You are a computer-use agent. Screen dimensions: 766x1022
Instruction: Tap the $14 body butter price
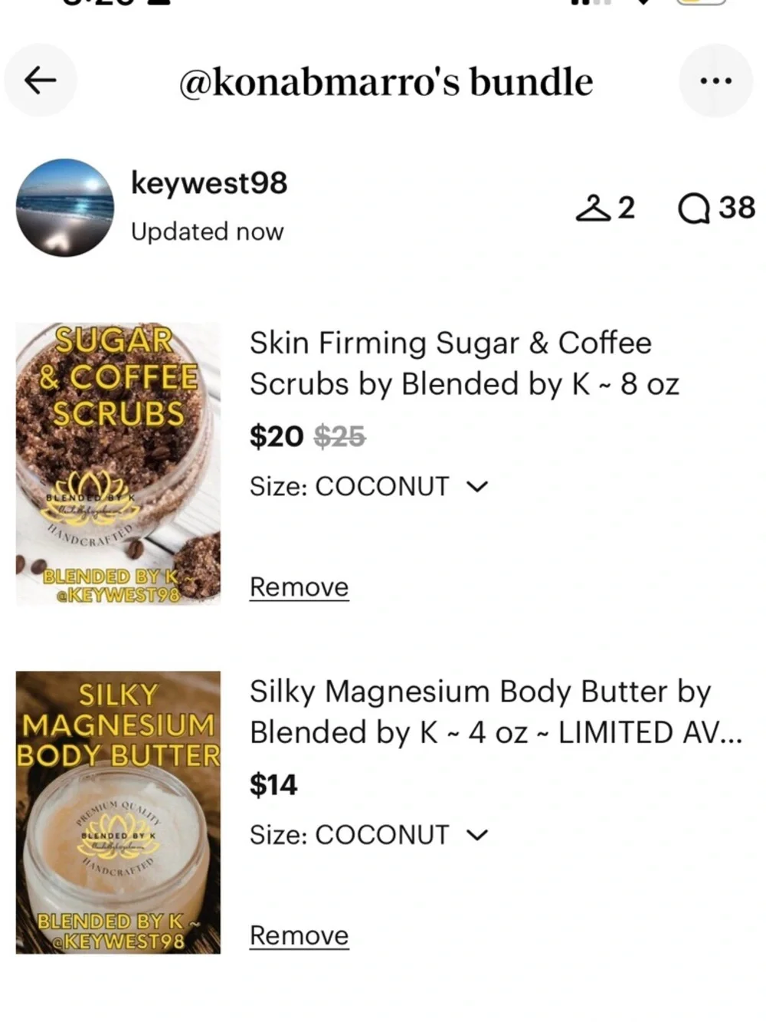[x=273, y=784]
